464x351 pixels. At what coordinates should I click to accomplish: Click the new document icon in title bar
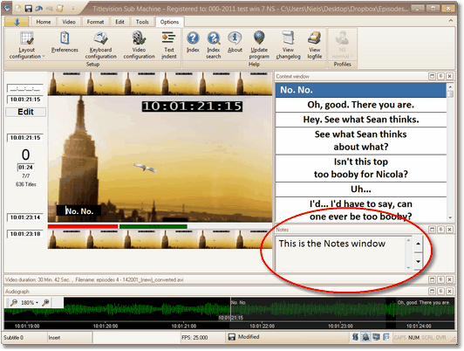click(18, 8)
